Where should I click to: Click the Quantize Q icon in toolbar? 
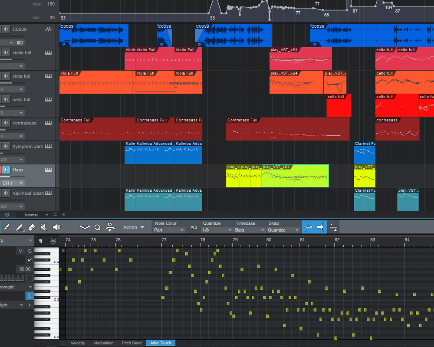tap(97, 227)
